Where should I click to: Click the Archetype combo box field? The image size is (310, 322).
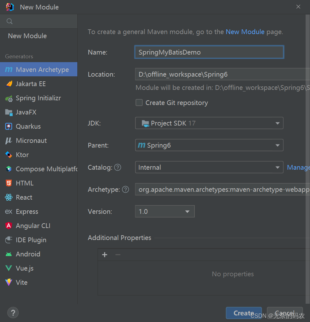[223, 189]
